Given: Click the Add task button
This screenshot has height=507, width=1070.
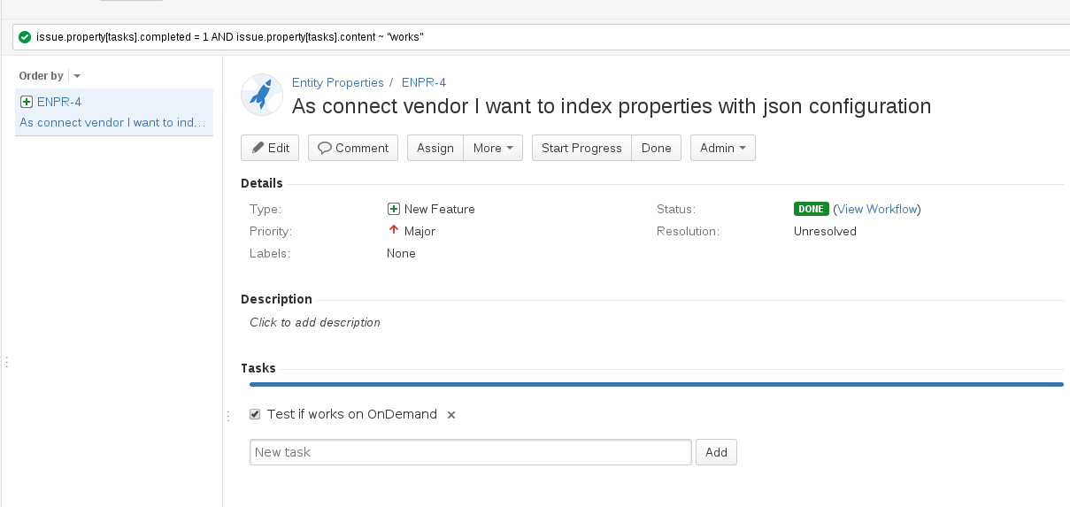Looking at the screenshot, I should pos(716,452).
